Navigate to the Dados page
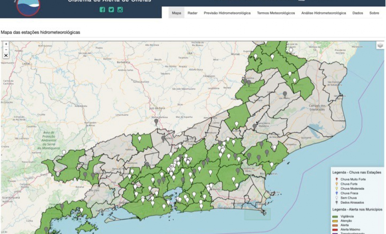Image resolution: width=386 pixels, height=234 pixels. pyautogui.click(x=358, y=13)
